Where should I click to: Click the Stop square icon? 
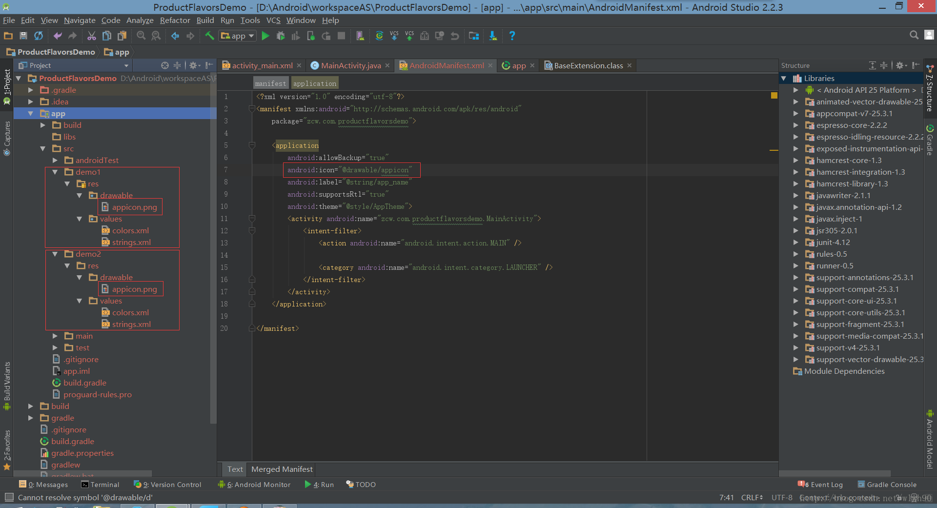pos(342,36)
